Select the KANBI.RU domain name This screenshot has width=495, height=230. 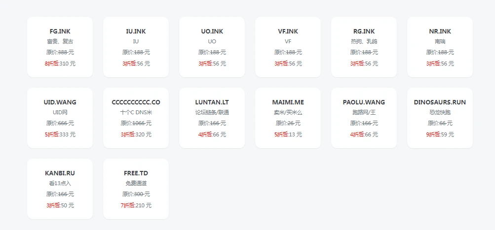(x=60, y=173)
